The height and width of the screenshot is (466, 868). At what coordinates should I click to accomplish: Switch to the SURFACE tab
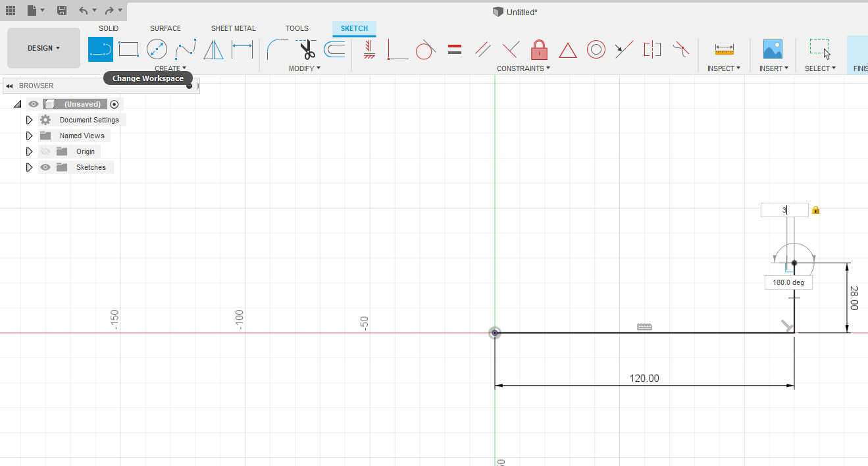[x=165, y=28]
